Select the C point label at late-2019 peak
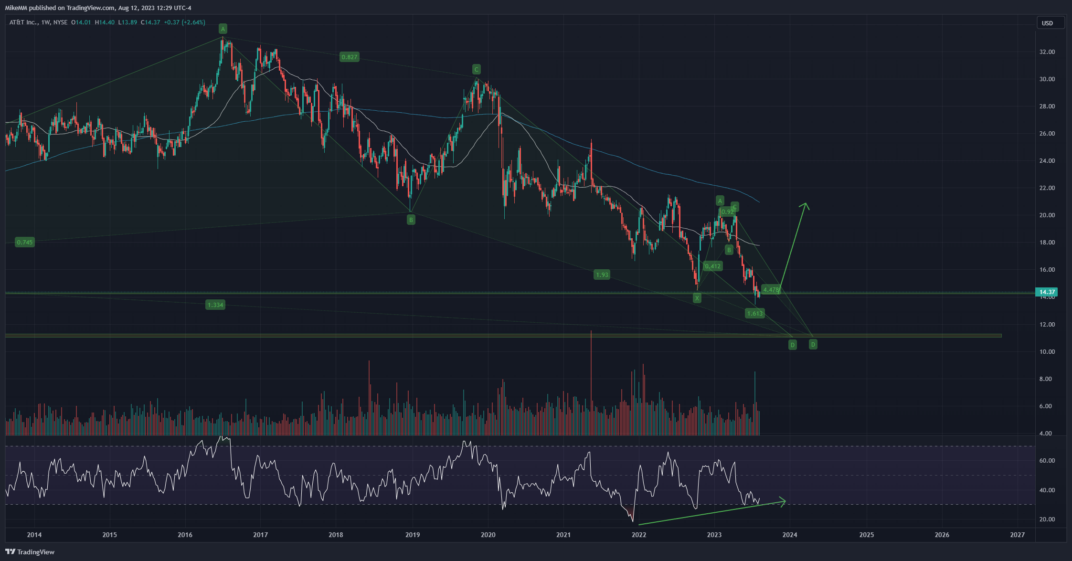 pos(476,69)
